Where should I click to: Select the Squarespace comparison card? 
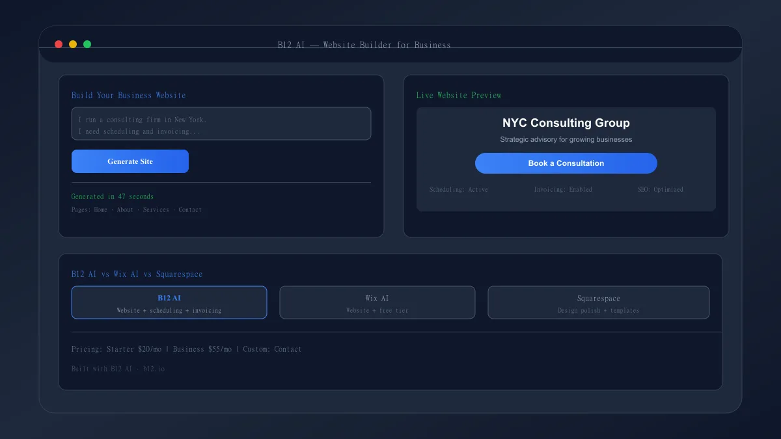point(599,302)
